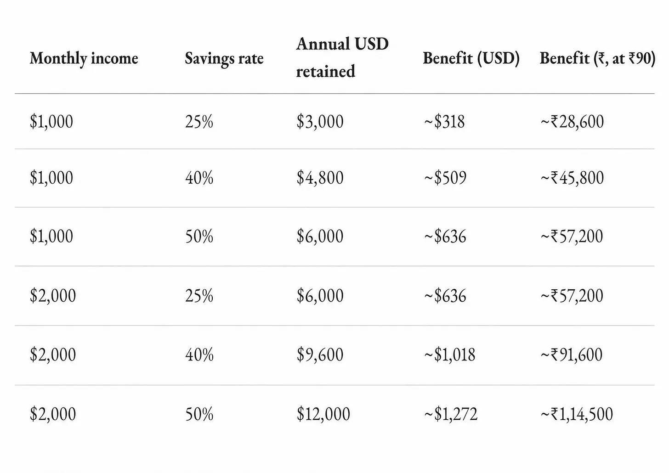Click the $3,000 annual retained cell
Viewport: 669px width, 473px height.
point(320,122)
